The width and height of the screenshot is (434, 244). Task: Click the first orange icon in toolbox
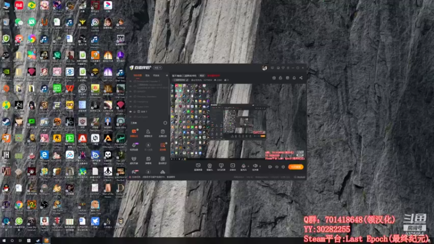pyautogui.click(x=134, y=132)
